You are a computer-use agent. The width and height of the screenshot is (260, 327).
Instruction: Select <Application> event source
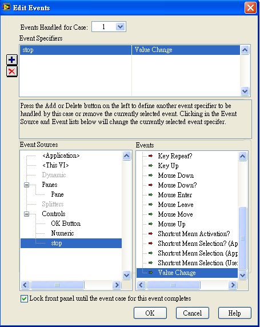pos(61,155)
